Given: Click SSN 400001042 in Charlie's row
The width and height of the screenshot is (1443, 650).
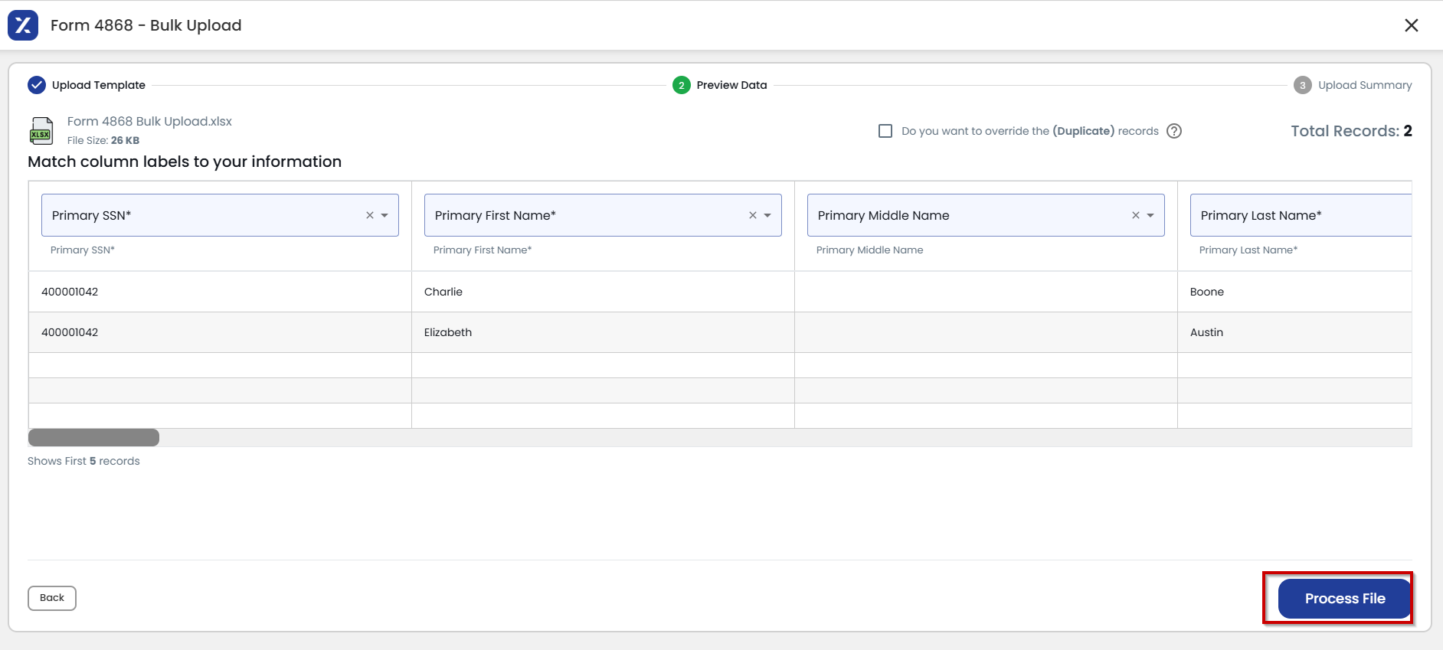Looking at the screenshot, I should click(70, 292).
